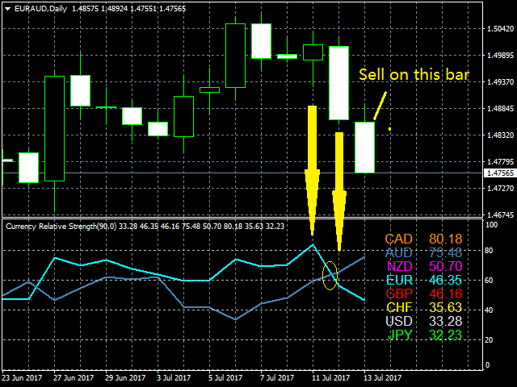517x387 pixels.
Task: Click the indicator scale label 100
Action: pyautogui.click(x=492, y=225)
